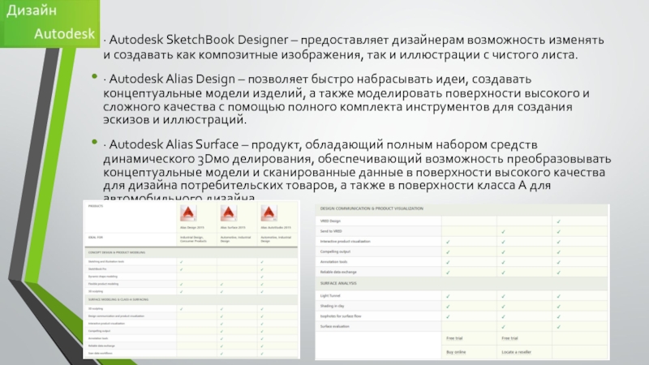Click the Buy online link
This screenshot has height=365, width=649.
pyautogui.click(x=458, y=352)
